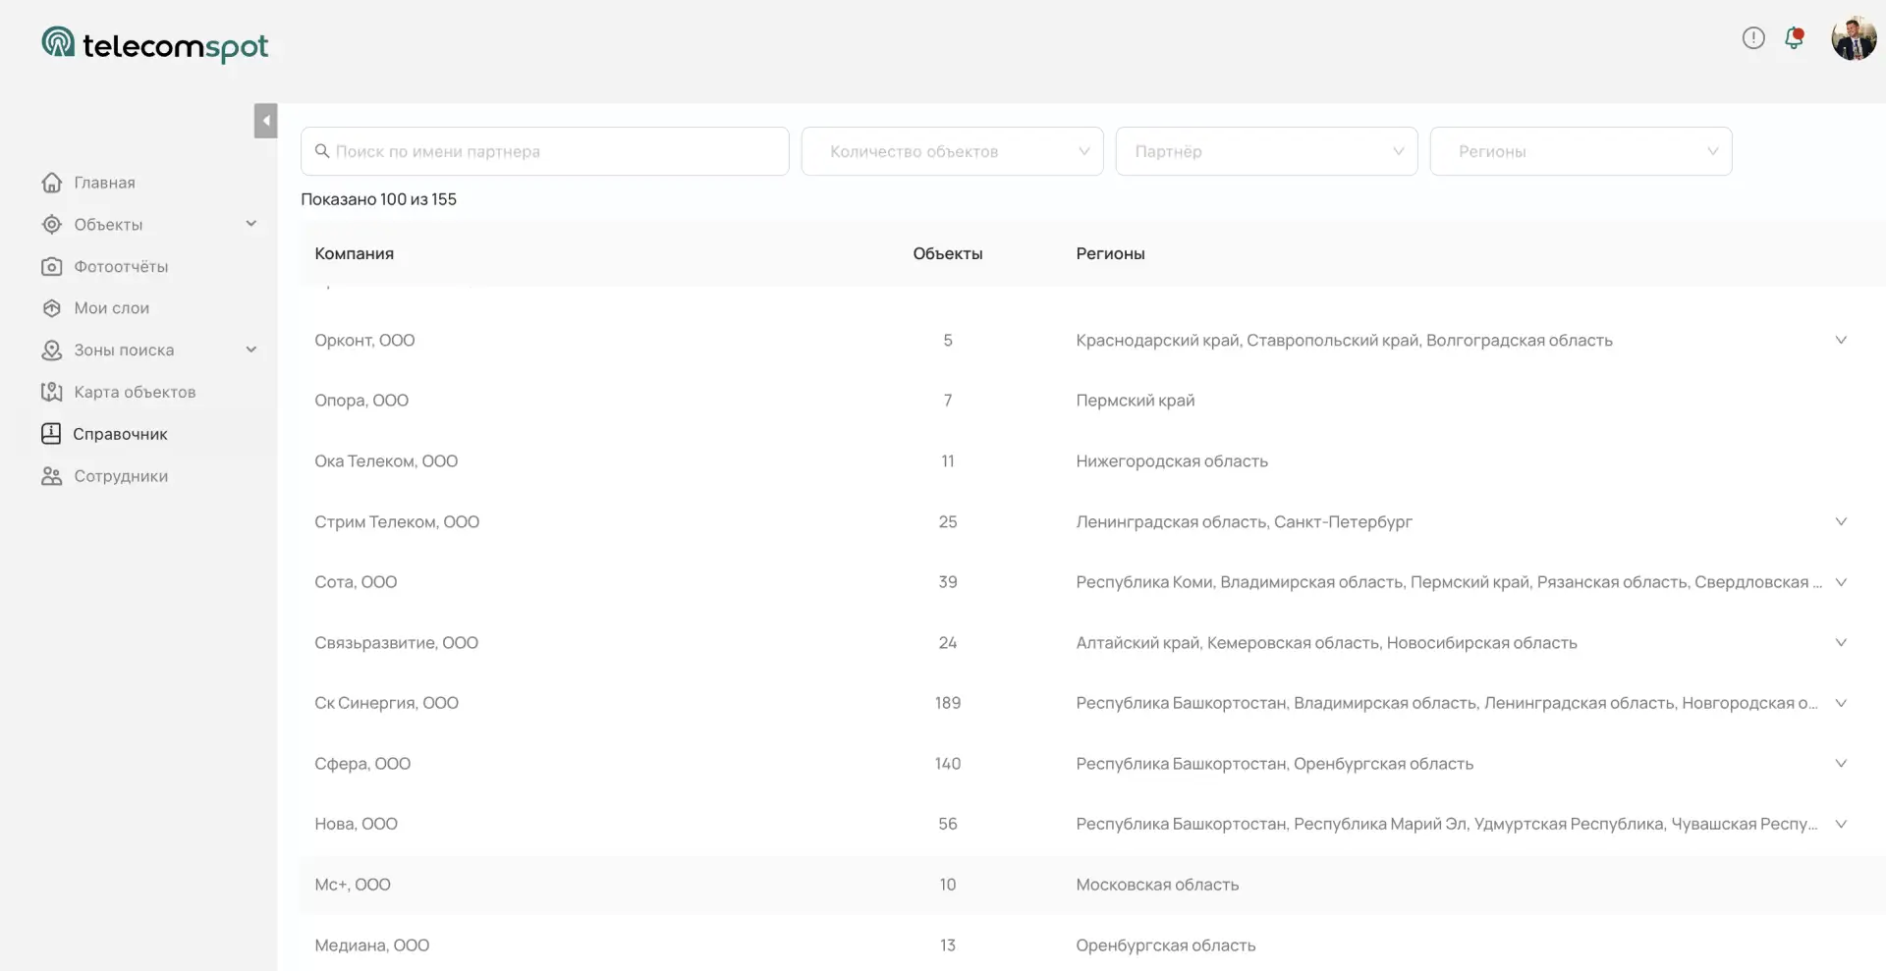This screenshot has width=1886, height=971.
Task: Open the info alert icon
Action: (1753, 38)
